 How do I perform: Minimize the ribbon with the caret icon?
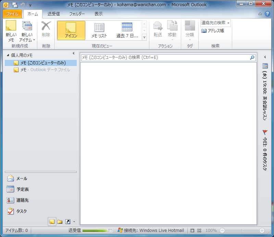pos(260,14)
